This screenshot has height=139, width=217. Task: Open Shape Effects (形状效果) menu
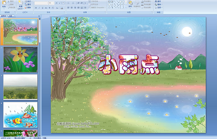147,7
